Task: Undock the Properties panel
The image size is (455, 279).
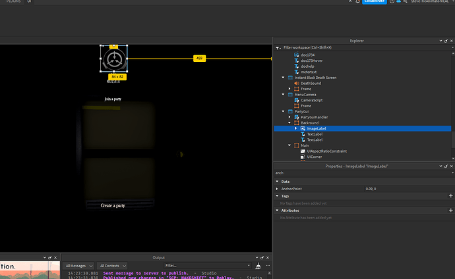Action: point(446,166)
